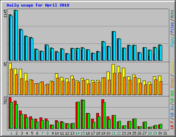
Task: Click day 25 on the x-axis
Action: [x=134, y=133]
